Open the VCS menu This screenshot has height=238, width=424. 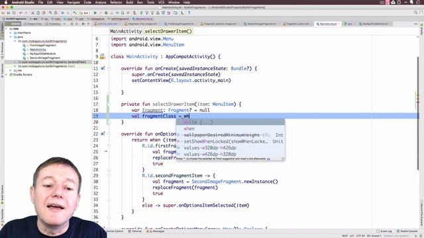tap(161, 2)
